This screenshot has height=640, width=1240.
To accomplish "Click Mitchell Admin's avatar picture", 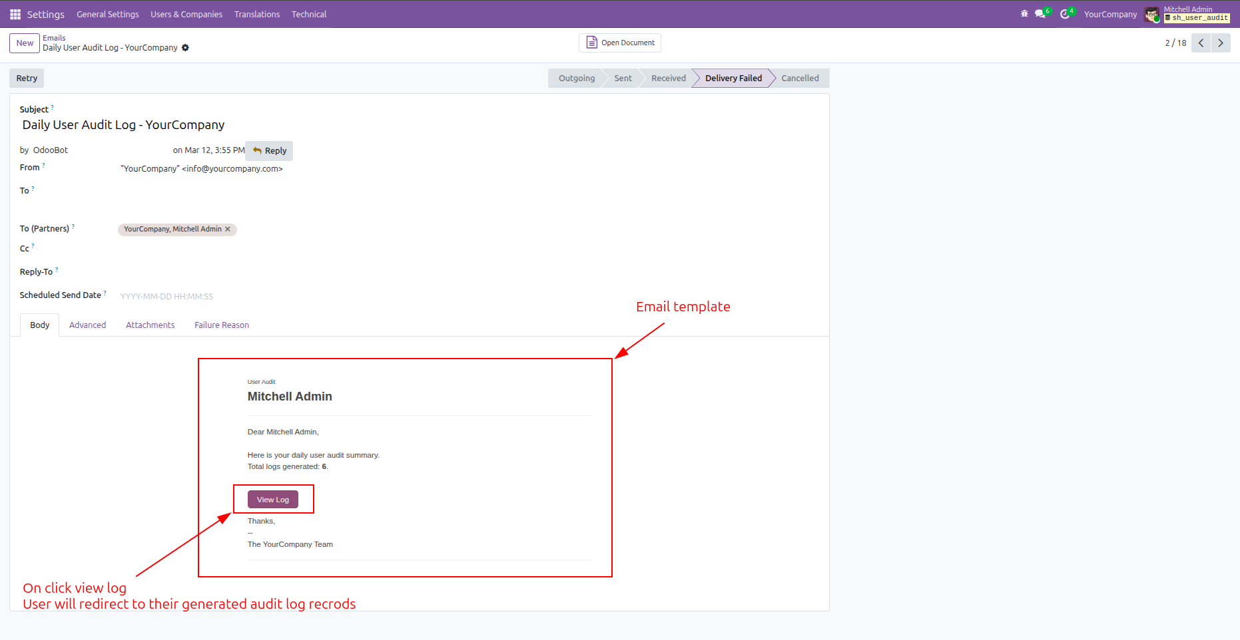I will 1152,14.
